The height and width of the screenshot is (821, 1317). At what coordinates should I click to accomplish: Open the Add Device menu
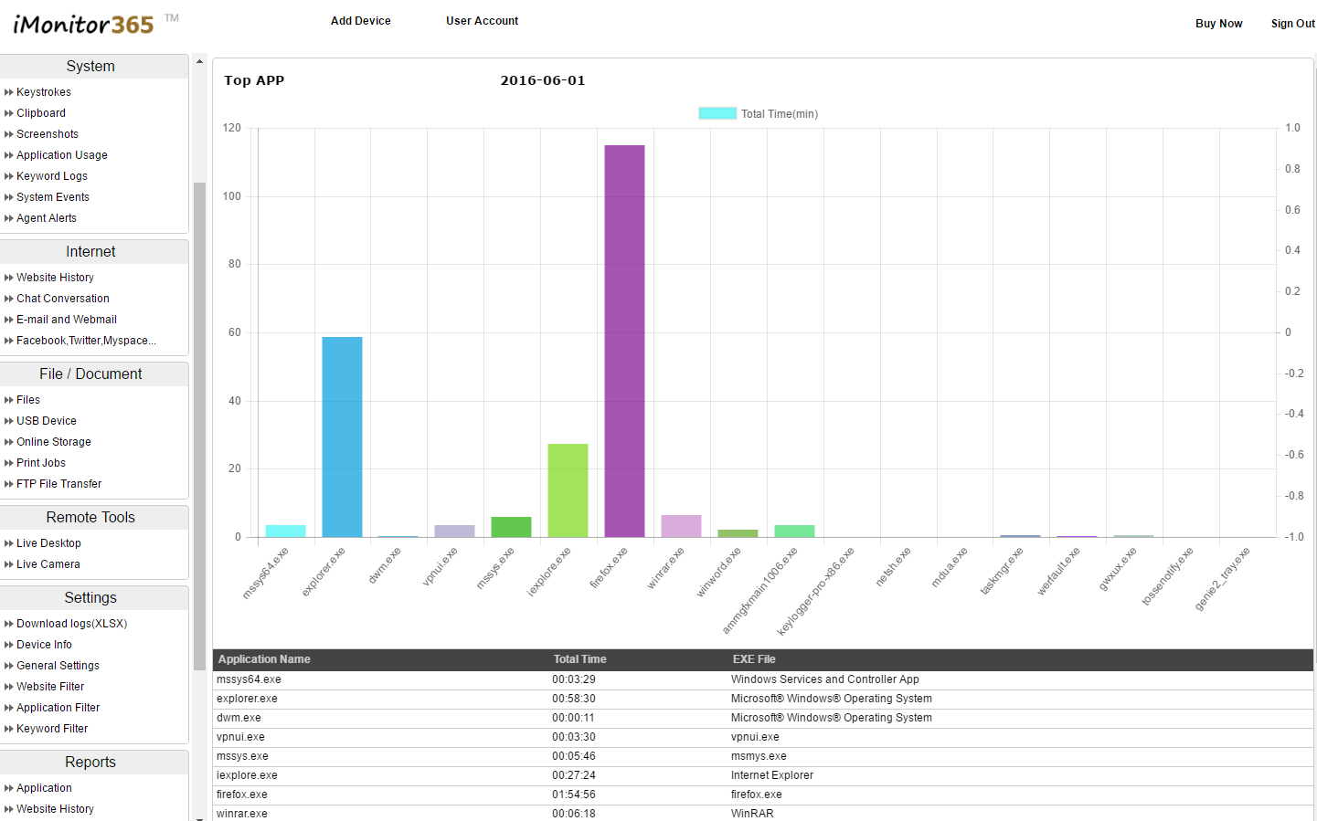(x=360, y=20)
